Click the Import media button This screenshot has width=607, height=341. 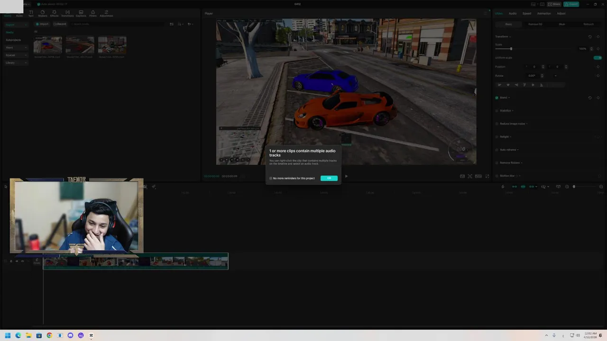pos(42,24)
